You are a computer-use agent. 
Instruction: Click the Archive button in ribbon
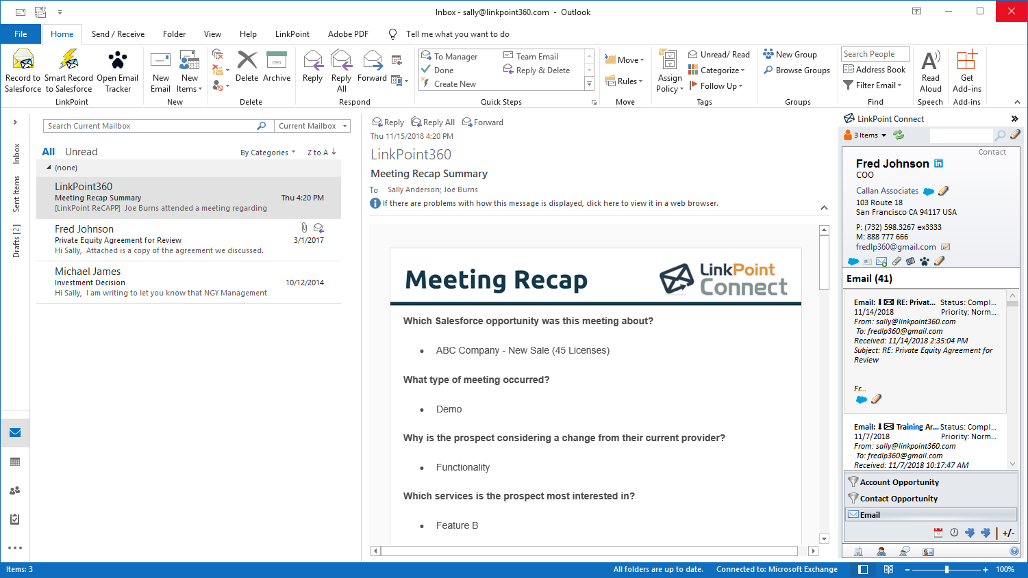tap(277, 66)
